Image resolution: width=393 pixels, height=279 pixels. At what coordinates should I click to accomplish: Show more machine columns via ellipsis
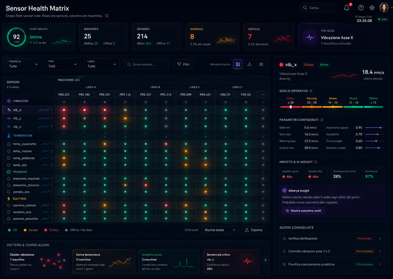263,94
